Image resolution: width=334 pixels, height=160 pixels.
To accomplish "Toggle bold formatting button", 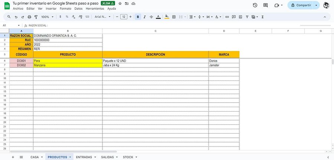I will click(x=138, y=17).
